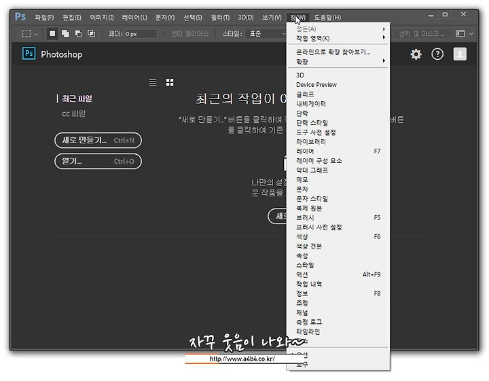
Task: Select 타임라인 menu item
Action: pyautogui.click(x=338, y=331)
